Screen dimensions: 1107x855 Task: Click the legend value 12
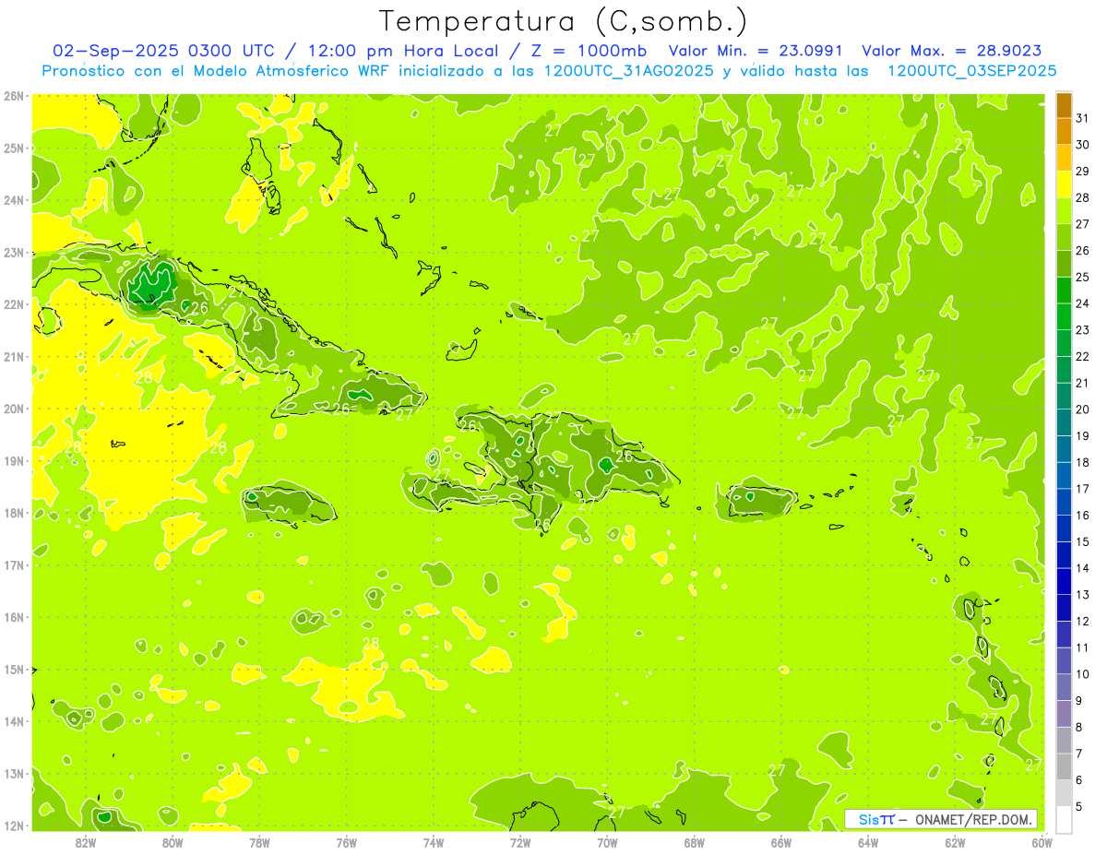1082,621
